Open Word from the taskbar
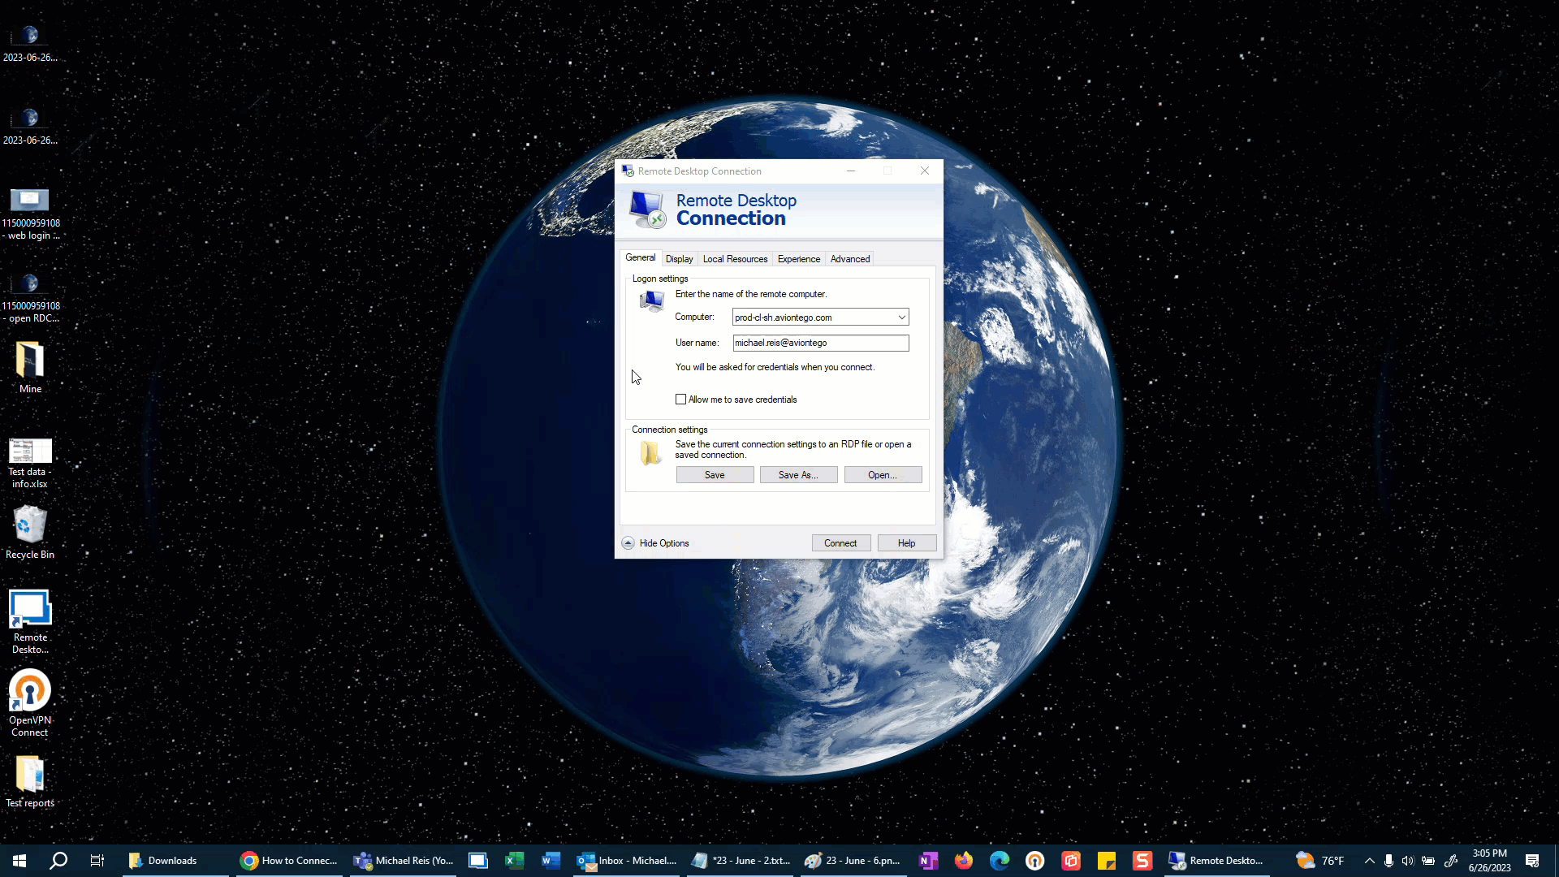Screen dimensions: 1559x877 click(x=551, y=861)
